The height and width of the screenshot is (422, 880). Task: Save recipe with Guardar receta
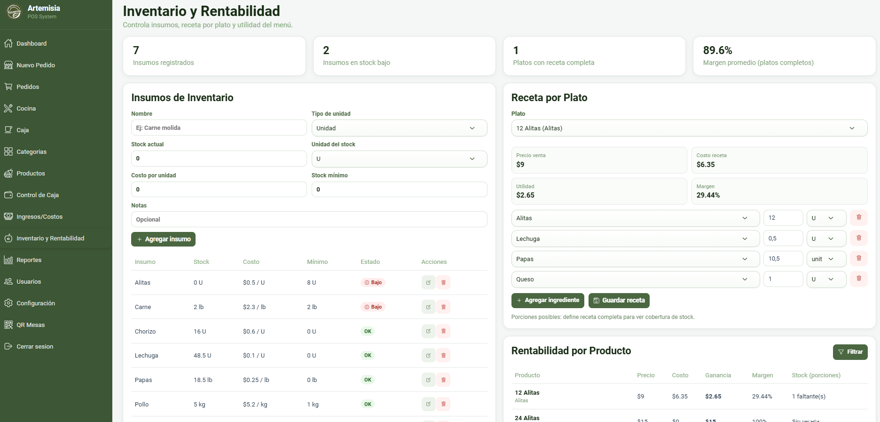pyautogui.click(x=619, y=300)
